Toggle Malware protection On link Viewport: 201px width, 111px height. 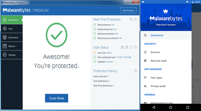point(117,34)
